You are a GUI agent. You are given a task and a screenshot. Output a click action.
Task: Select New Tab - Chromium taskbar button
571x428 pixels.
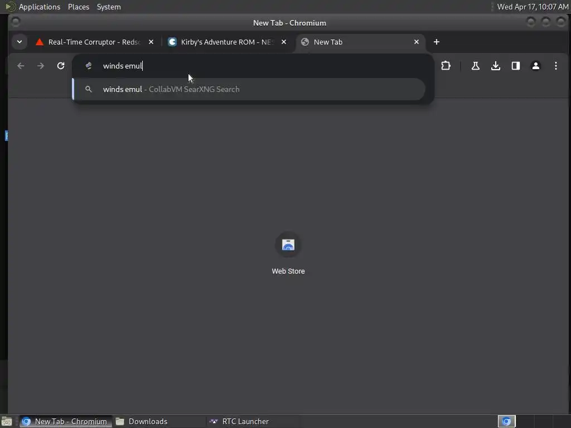[66, 421]
